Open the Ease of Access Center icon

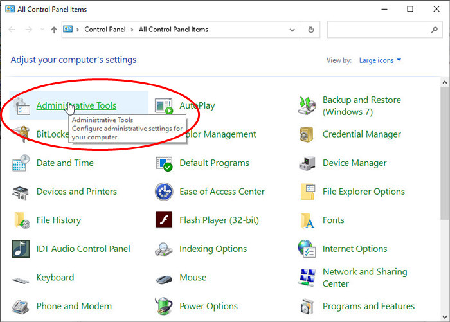click(x=164, y=192)
